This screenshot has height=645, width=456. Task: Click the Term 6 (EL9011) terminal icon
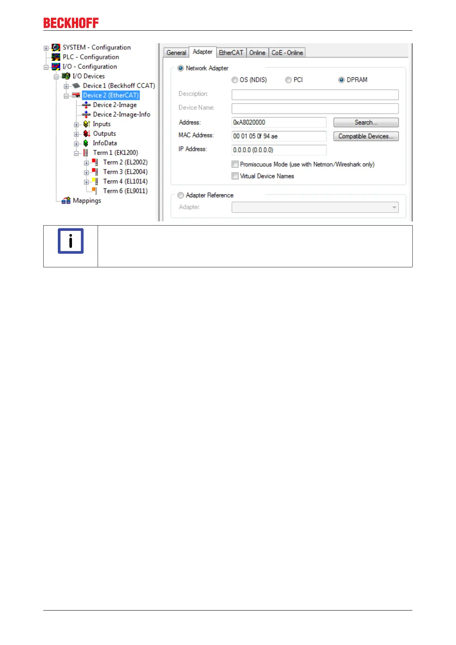(x=95, y=191)
